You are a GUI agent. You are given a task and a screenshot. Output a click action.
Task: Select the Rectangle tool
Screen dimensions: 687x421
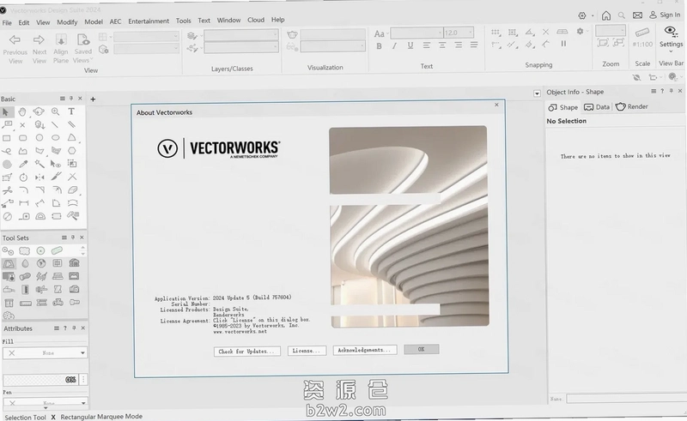pos(7,138)
